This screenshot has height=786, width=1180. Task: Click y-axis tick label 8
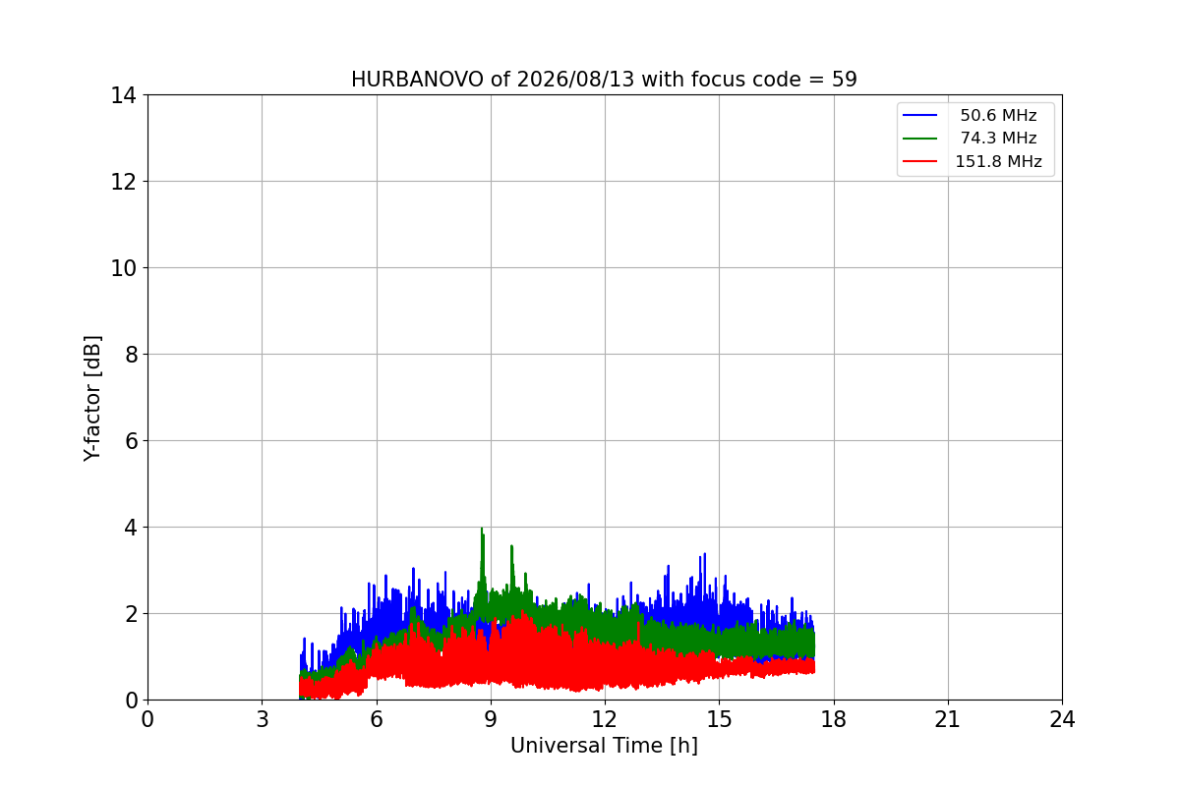(x=131, y=355)
